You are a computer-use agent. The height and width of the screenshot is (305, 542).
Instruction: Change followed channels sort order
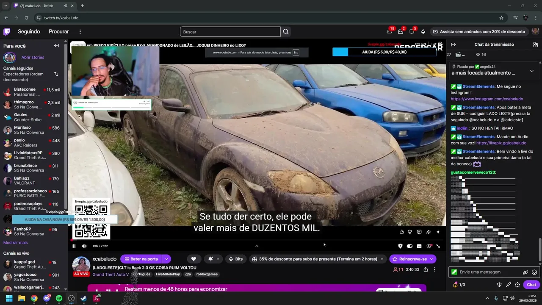click(x=56, y=74)
